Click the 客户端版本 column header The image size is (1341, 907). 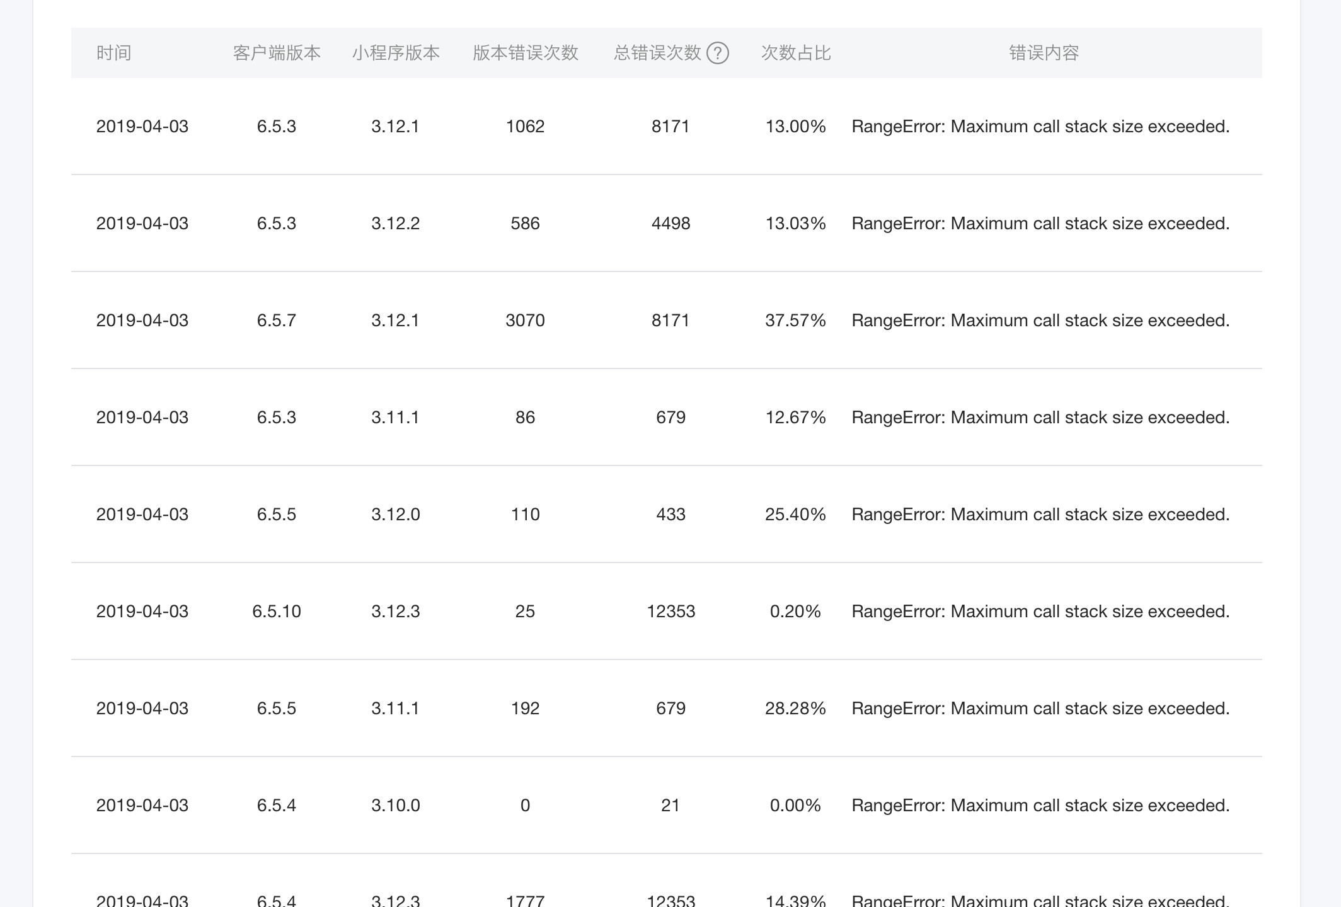click(277, 53)
